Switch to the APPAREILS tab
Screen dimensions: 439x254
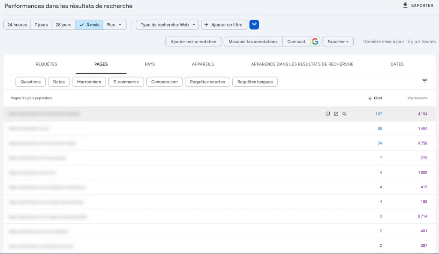click(203, 64)
